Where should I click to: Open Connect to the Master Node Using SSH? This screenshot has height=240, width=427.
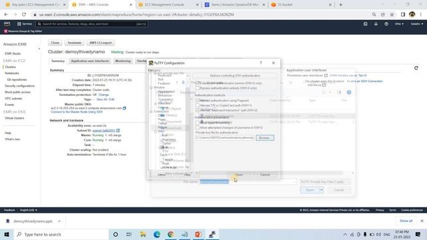click(x=77, y=112)
